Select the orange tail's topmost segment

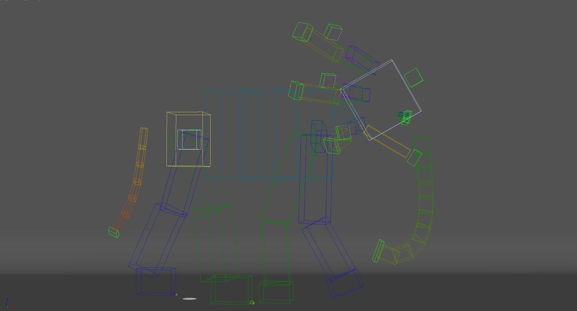(x=143, y=138)
